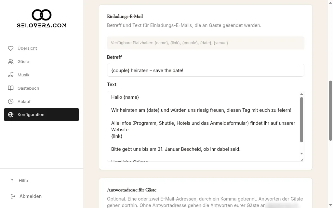This screenshot has width=333, height=208.
Task: Click the clock icon beside Ablauf
Action: pyautogui.click(x=11, y=101)
